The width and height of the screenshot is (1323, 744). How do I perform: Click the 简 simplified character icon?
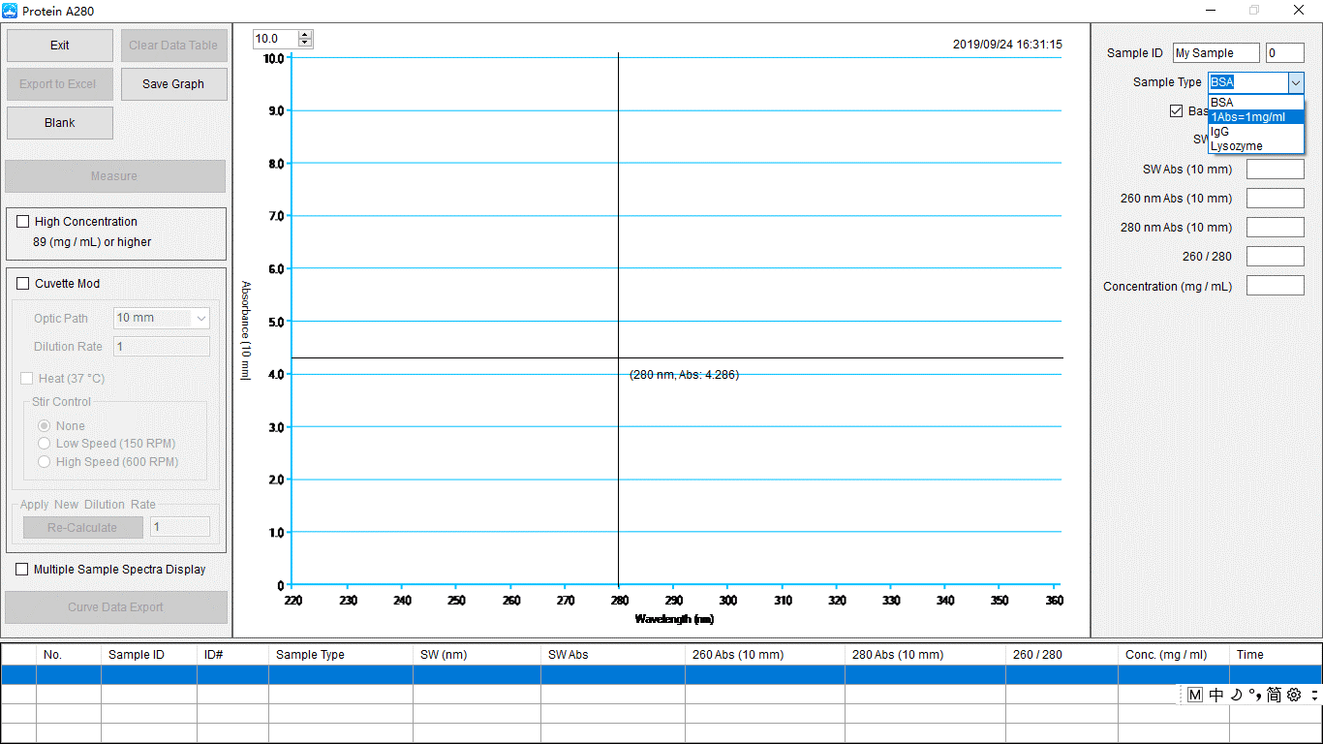pos(1274,695)
